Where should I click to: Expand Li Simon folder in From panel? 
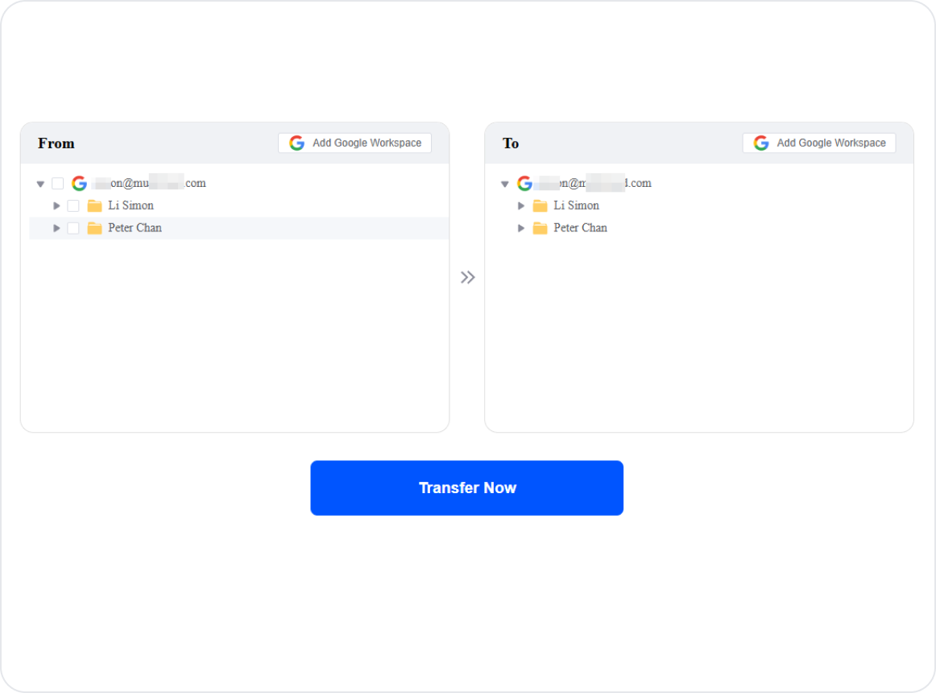[56, 205]
